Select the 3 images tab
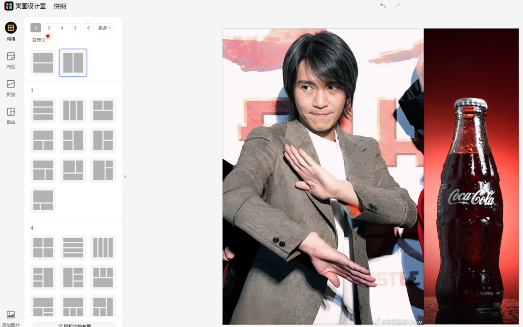523x327 pixels. pyautogui.click(x=49, y=28)
